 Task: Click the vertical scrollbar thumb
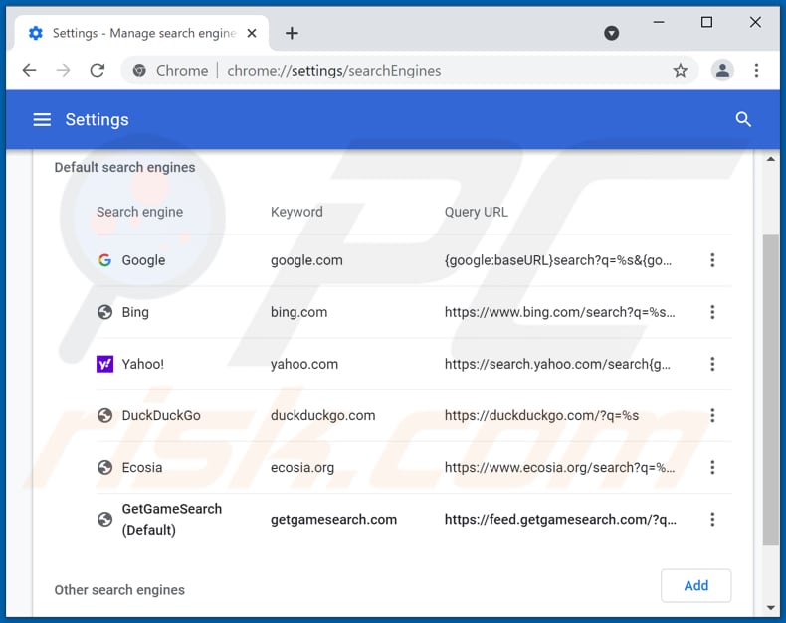pos(770,389)
